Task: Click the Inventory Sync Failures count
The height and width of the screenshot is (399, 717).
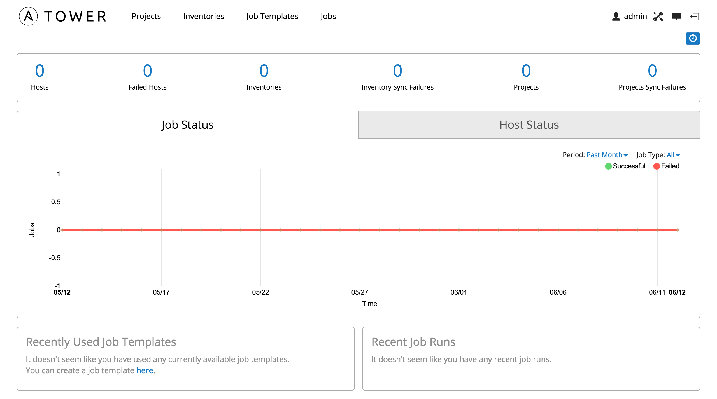Action: (397, 71)
